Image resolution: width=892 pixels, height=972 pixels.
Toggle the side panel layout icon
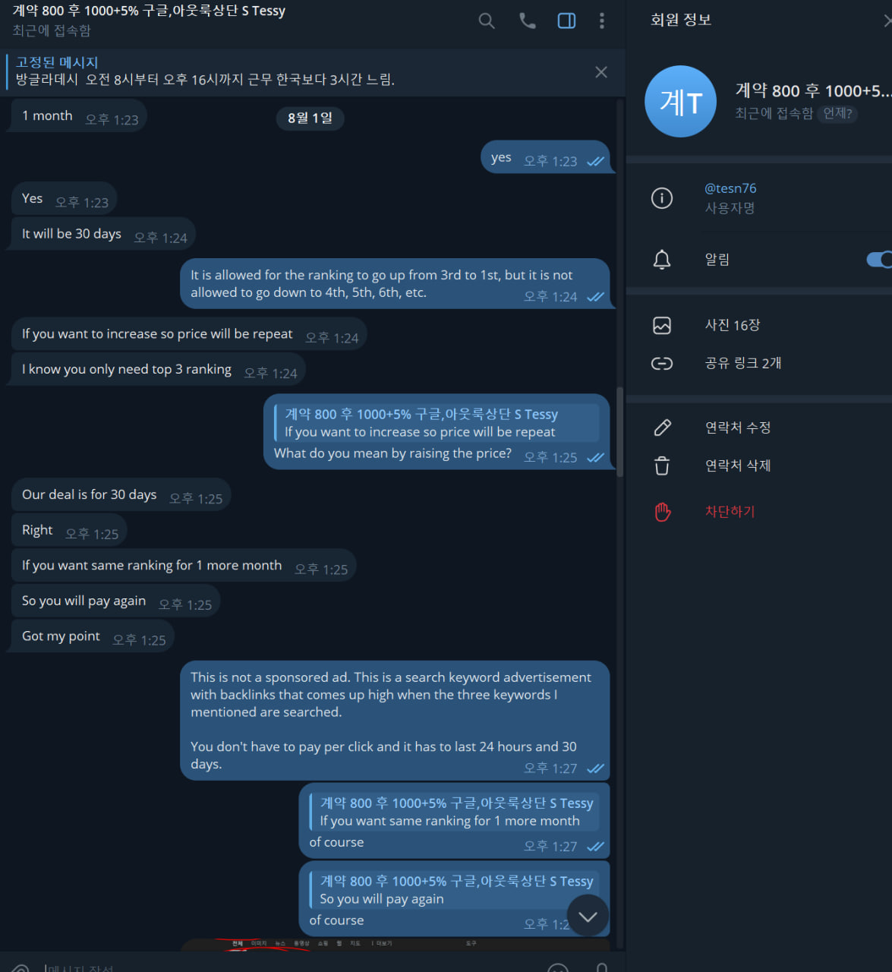(x=566, y=21)
